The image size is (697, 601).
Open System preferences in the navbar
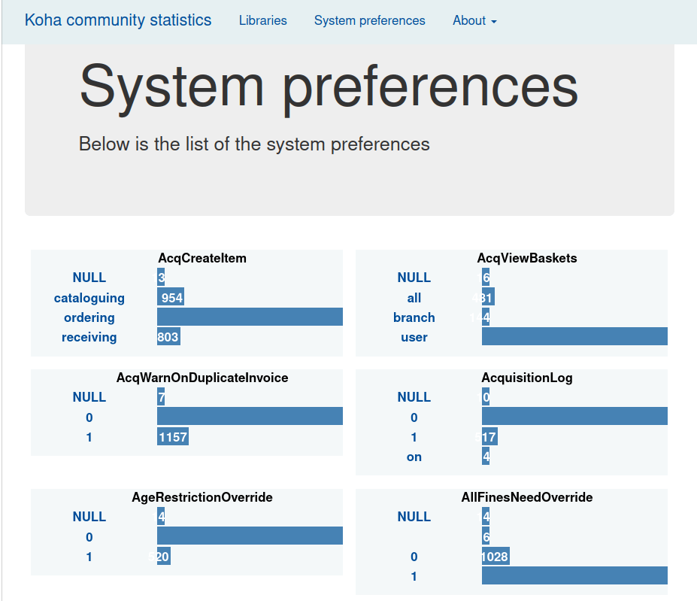[x=369, y=20]
